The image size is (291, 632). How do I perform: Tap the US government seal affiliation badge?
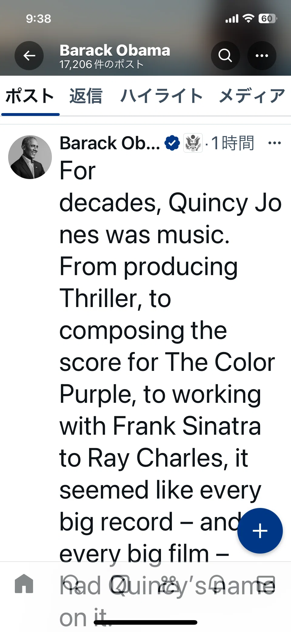[193, 143]
